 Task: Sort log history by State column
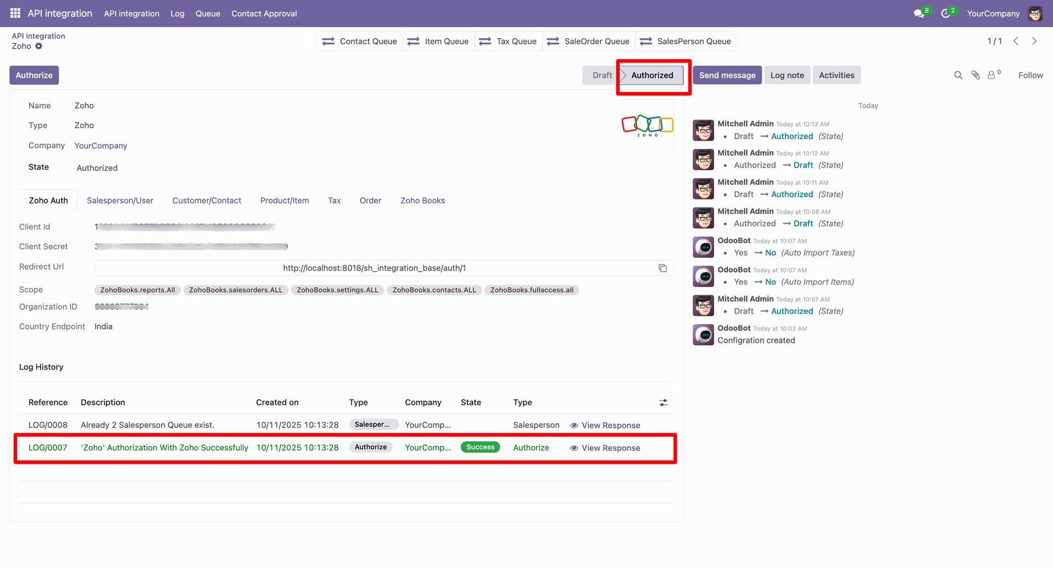coord(471,403)
